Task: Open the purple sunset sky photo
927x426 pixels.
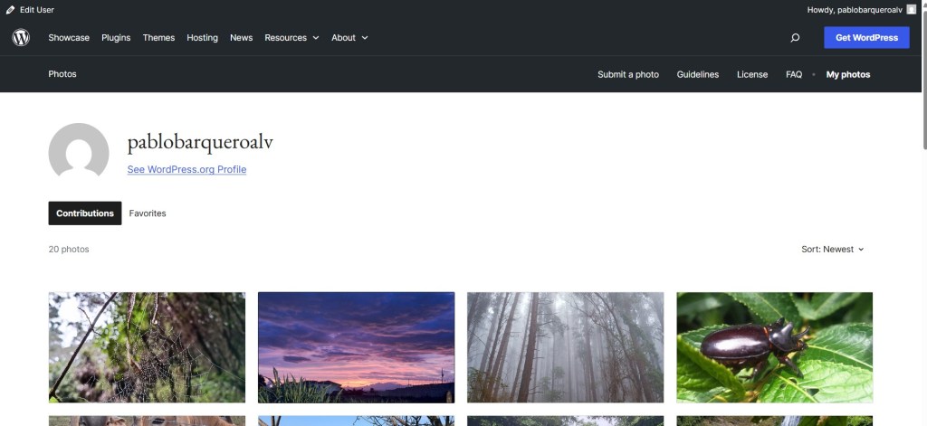Action: 356,347
